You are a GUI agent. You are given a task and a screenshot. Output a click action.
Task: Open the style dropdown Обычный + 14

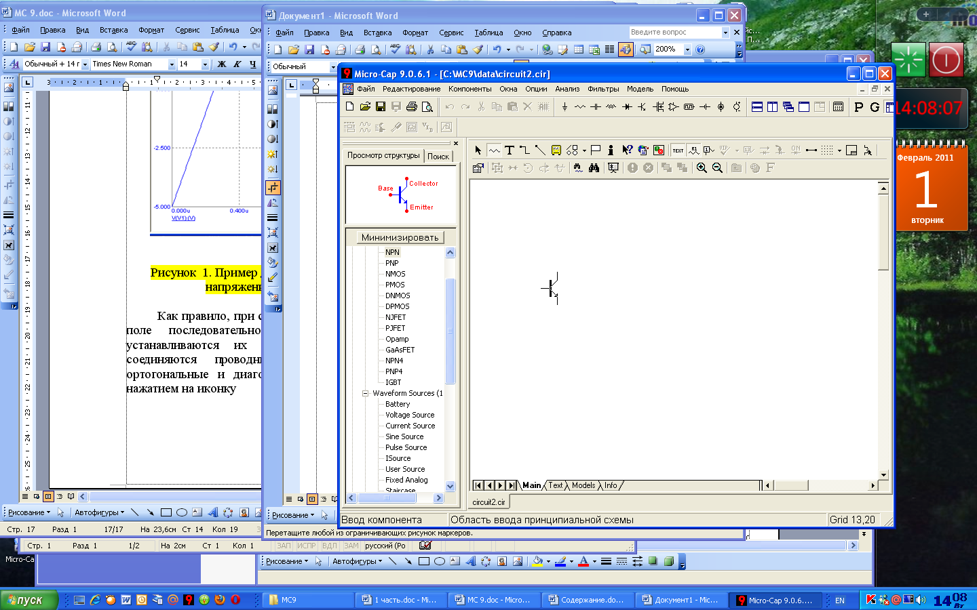pos(85,64)
